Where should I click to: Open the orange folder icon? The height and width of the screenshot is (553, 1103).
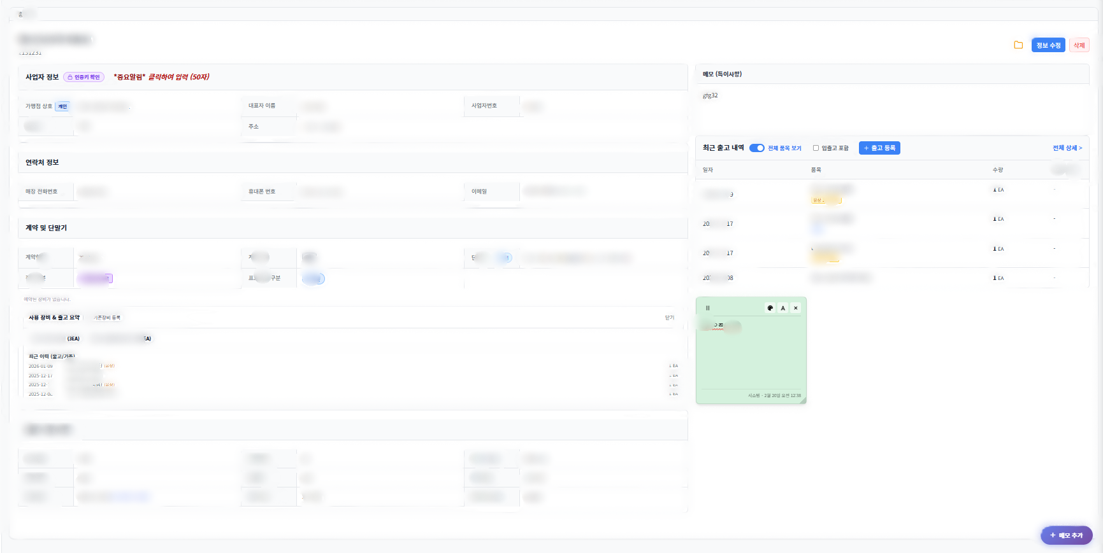pyautogui.click(x=1018, y=45)
